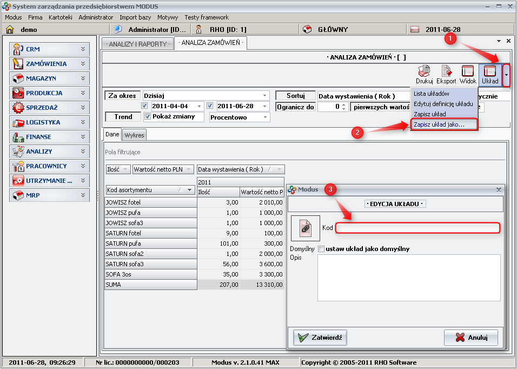Click the Zatwierdź button
Viewport: 517px width, 369px height.
(x=320, y=338)
